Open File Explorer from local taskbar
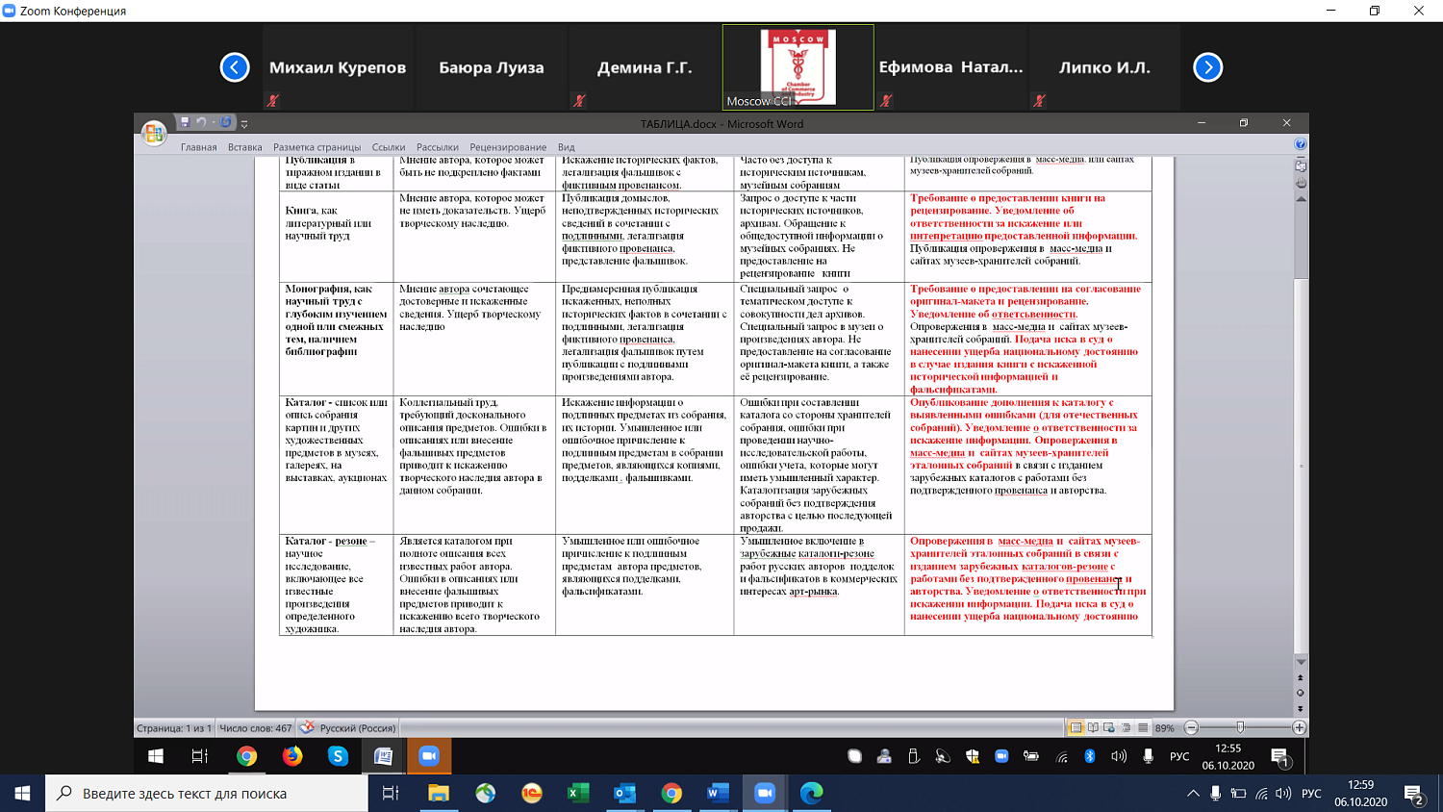This screenshot has height=812, width=1443. (x=439, y=794)
